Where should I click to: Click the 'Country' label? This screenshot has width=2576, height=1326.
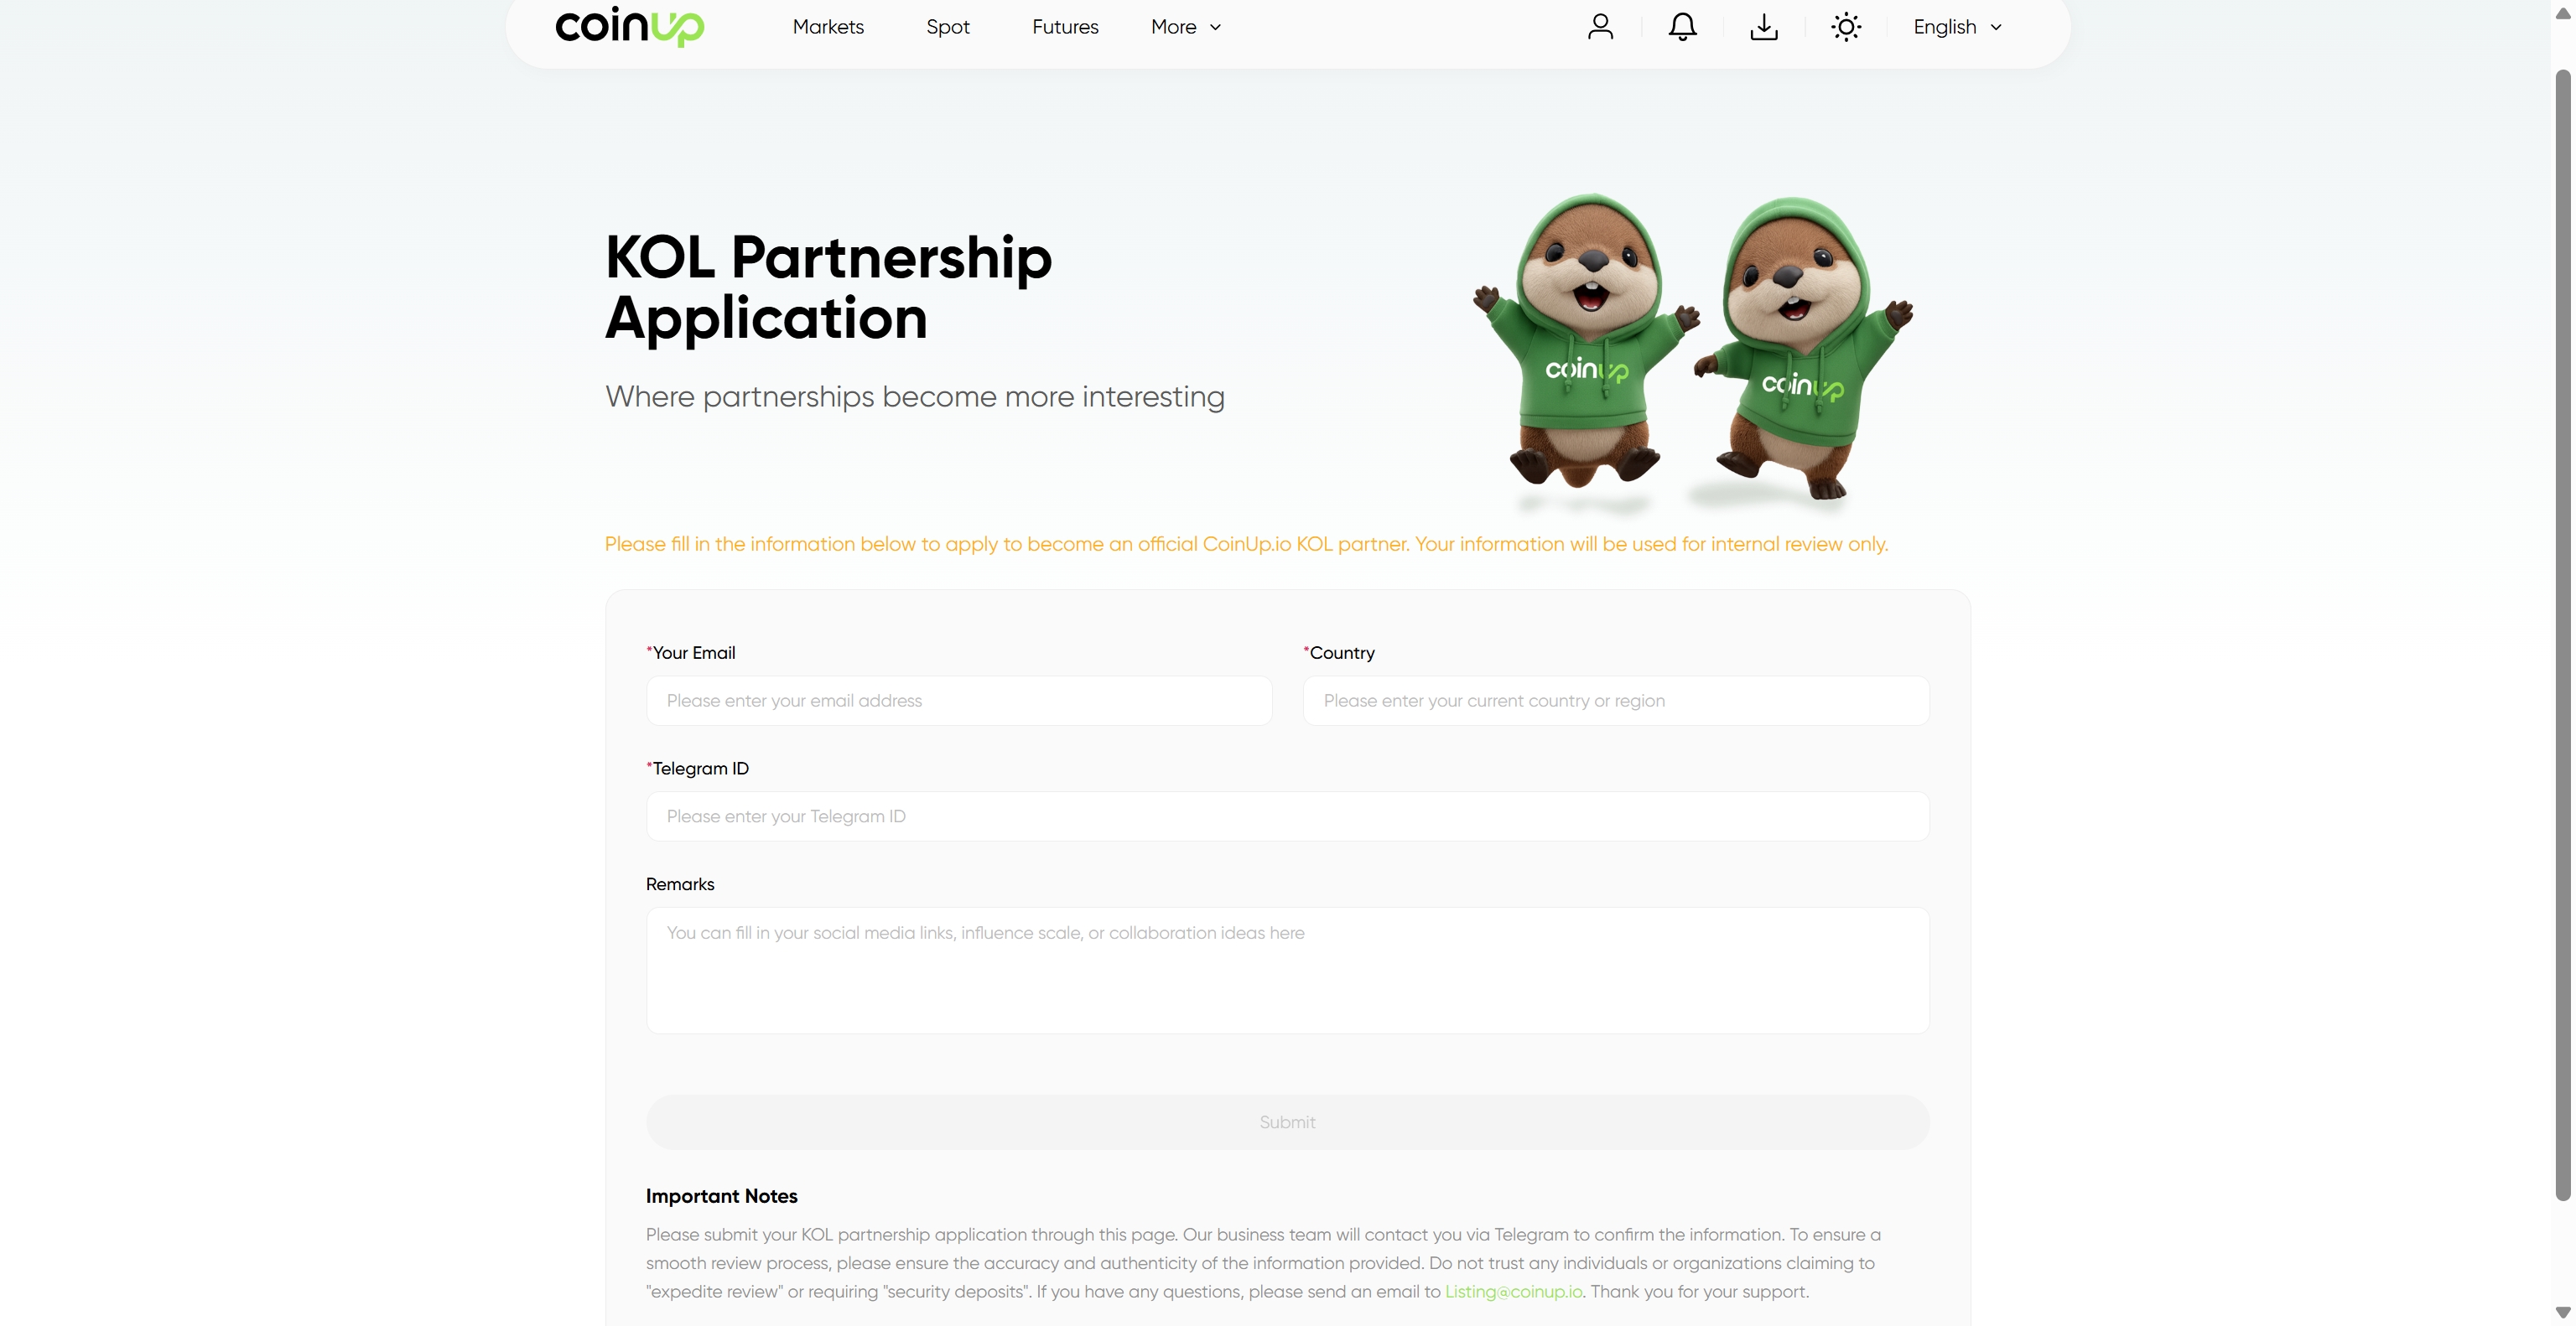[1339, 652]
